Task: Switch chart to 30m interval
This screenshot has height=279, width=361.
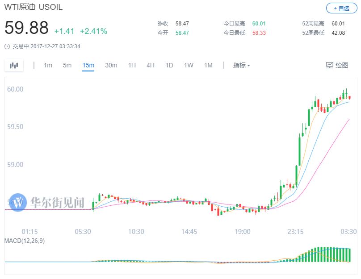Action: (x=111, y=65)
